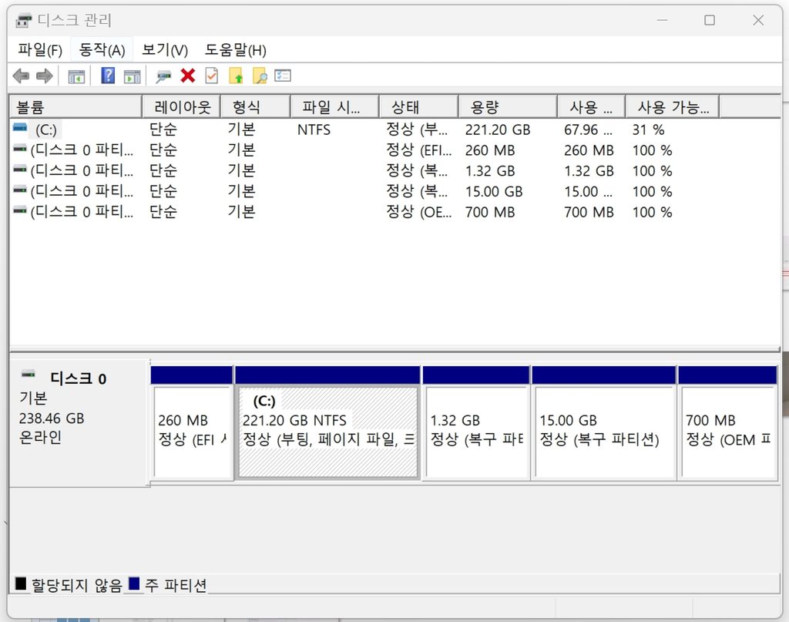Sort by the 상태 column header
The image size is (789, 622).
pos(418,106)
